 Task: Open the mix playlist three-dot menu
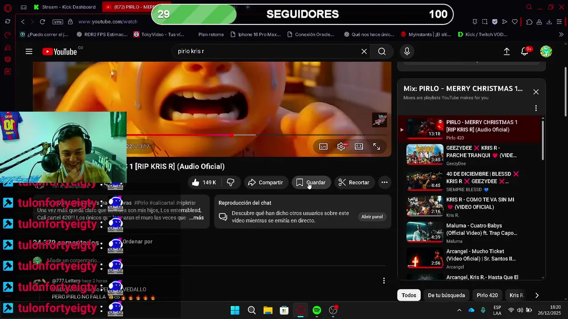[x=536, y=108]
